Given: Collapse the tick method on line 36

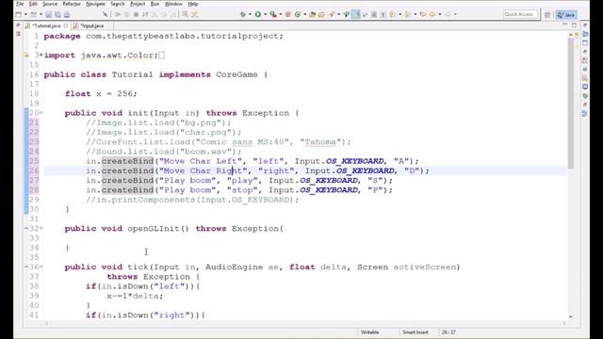Looking at the screenshot, I should 41,266.
